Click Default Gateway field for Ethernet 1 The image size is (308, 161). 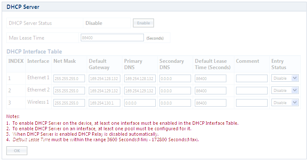pyautogui.click(x=104, y=78)
